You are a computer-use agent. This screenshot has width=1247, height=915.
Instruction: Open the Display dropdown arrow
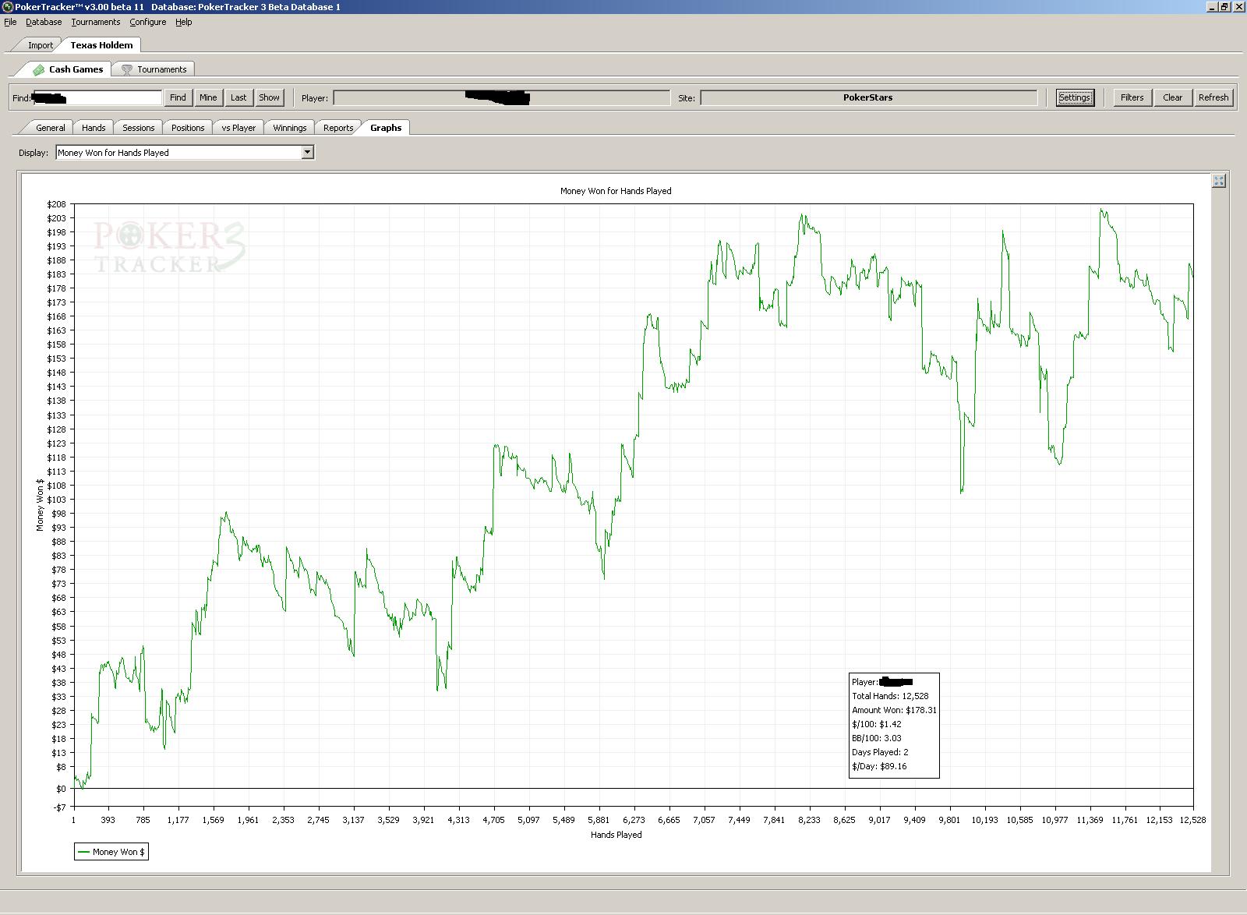pos(308,152)
